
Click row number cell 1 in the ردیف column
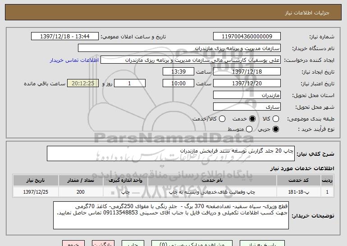coord(327,192)
